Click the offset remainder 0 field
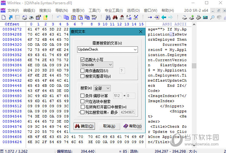Viewport: 226px width, 153px height. coord(131,96)
